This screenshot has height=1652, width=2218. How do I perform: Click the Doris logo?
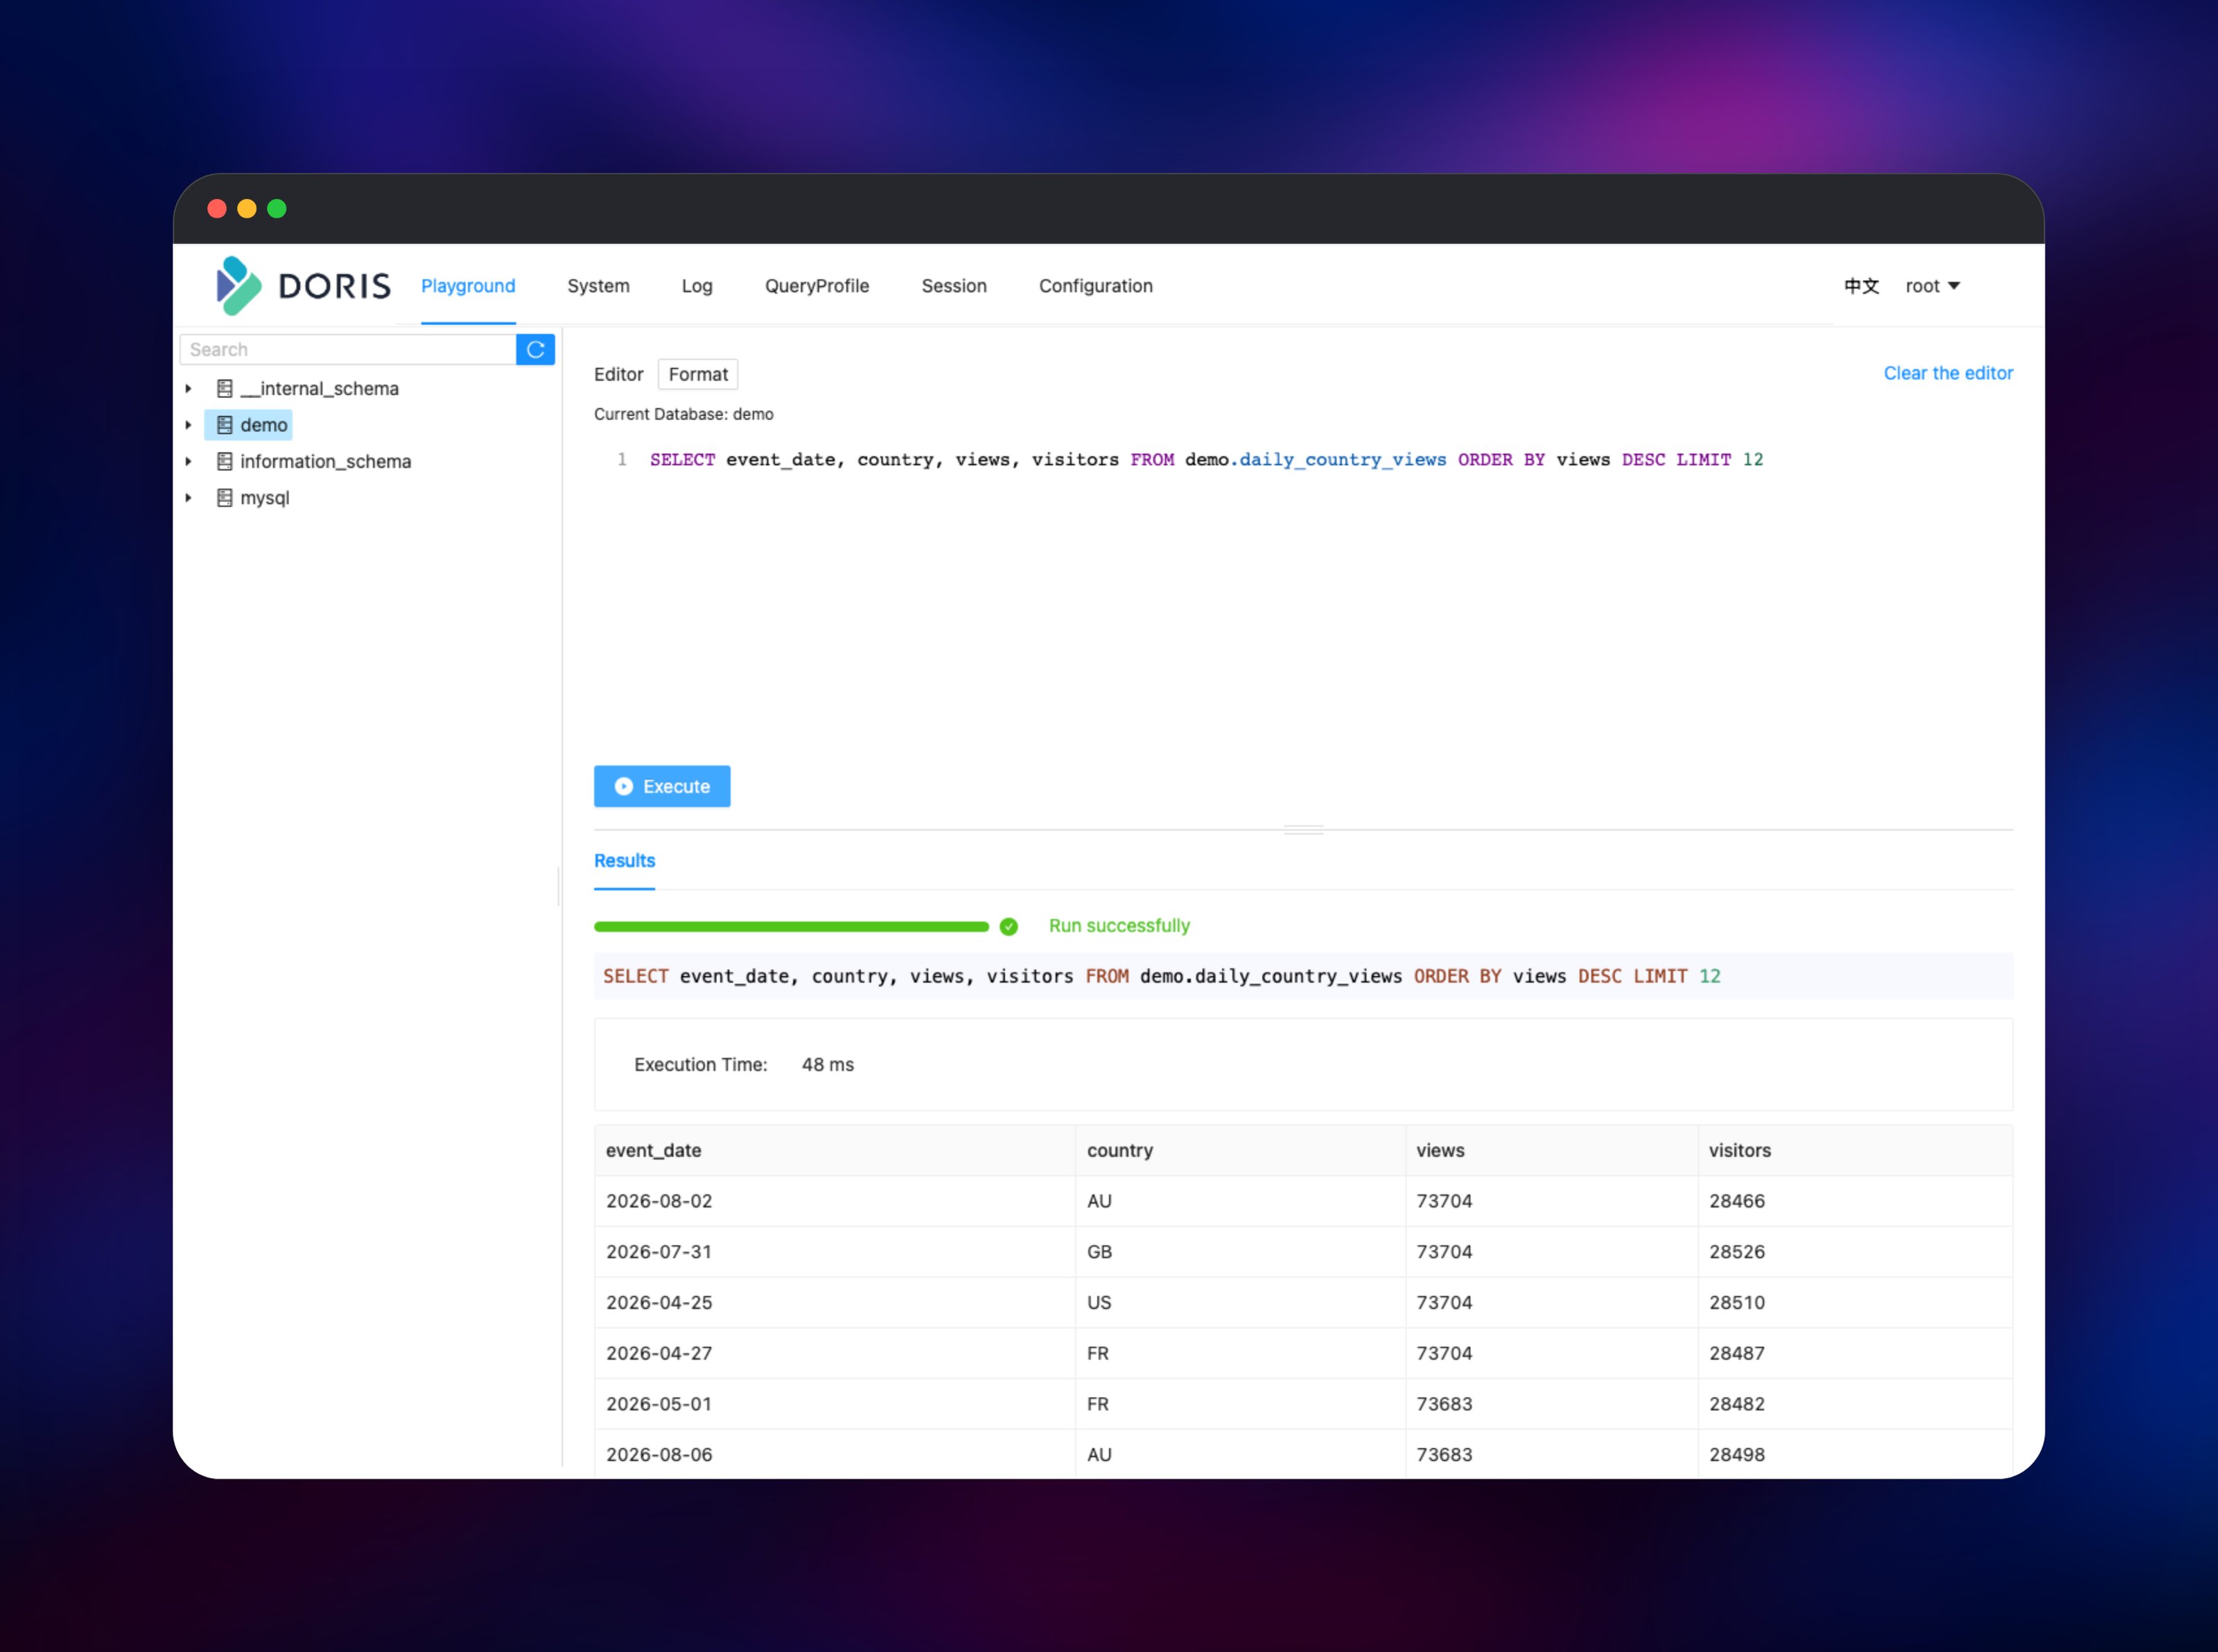pyautogui.click(x=304, y=286)
